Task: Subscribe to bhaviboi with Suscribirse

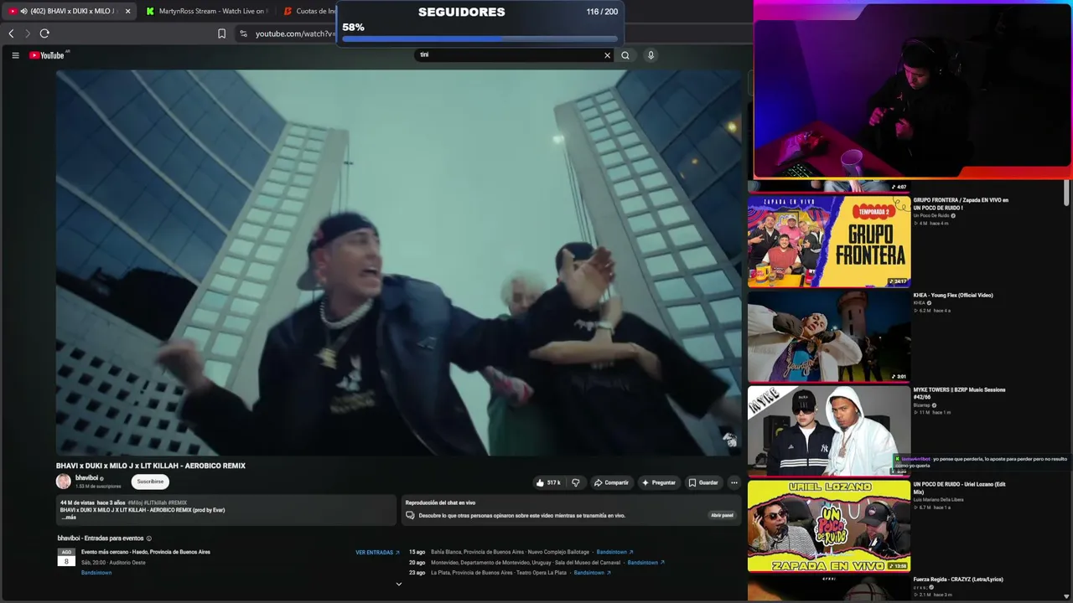Action: click(x=150, y=482)
